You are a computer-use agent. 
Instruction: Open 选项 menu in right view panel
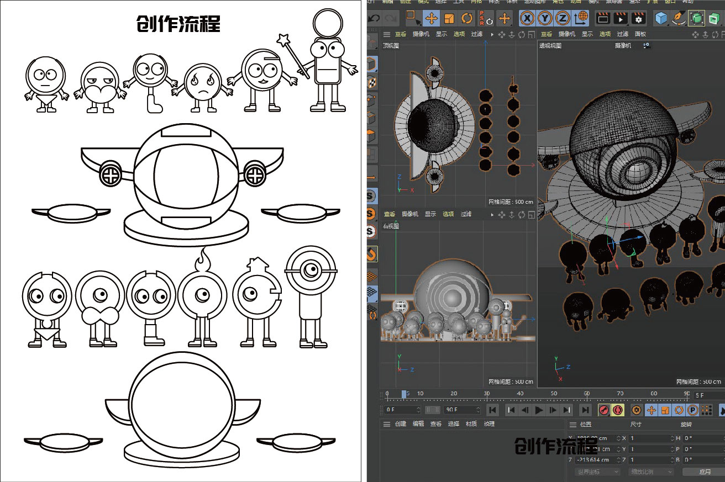pyautogui.click(x=448, y=214)
